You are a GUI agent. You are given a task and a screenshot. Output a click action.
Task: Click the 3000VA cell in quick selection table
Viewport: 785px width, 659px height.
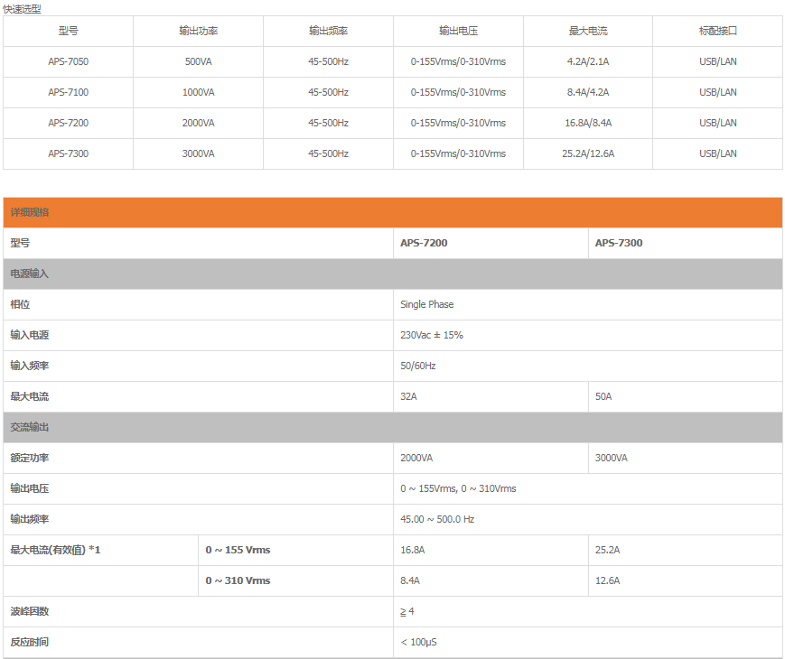198,153
